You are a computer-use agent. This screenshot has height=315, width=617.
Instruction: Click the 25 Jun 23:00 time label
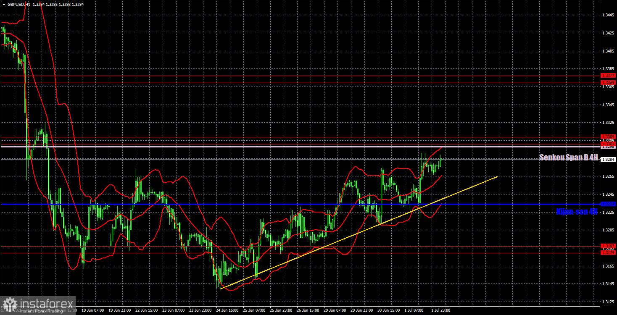coord(281,311)
